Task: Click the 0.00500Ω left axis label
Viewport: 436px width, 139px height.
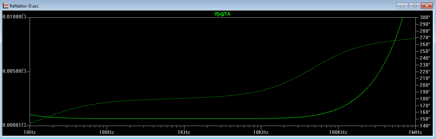Action: [14, 71]
